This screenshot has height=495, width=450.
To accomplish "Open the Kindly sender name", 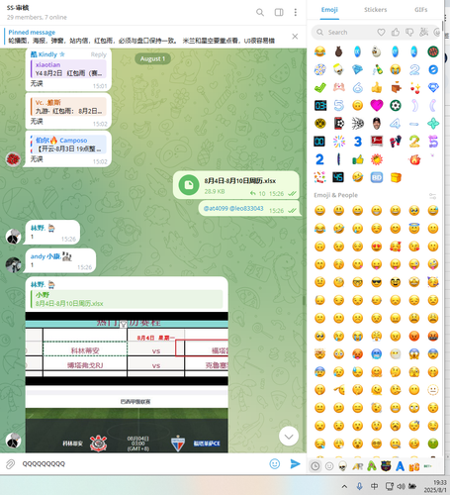I will pyautogui.click(x=47, y=54).
